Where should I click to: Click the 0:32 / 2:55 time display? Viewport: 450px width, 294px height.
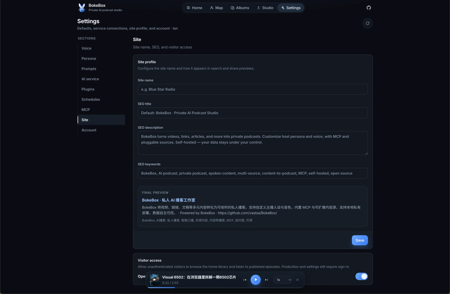(170, 283)
